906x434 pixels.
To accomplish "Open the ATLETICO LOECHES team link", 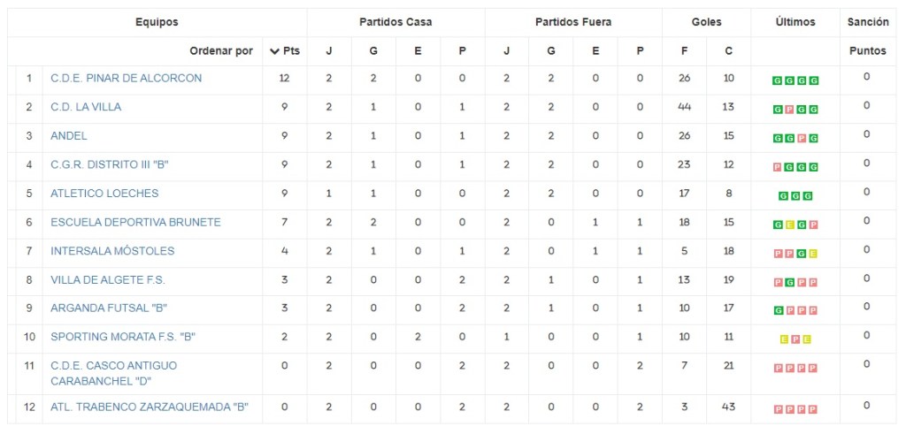I will click(104, 193).
